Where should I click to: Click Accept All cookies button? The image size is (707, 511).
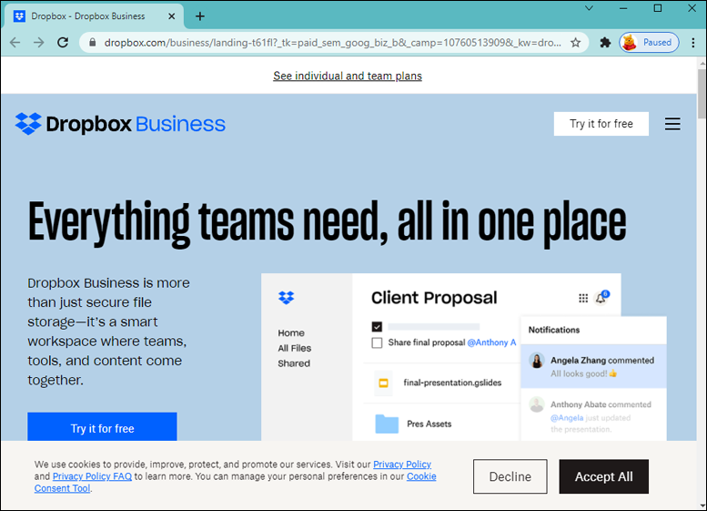tap(604, 476)
